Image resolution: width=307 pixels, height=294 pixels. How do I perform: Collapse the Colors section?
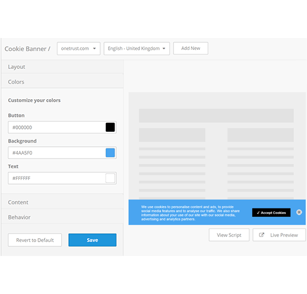62,81
